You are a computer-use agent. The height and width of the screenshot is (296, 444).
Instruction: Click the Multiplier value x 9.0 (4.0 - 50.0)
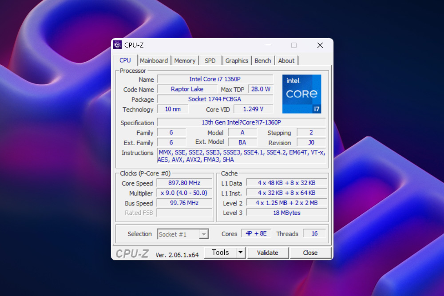184,193
